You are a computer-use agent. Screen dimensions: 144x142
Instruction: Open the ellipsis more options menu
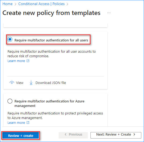(109, 13)
